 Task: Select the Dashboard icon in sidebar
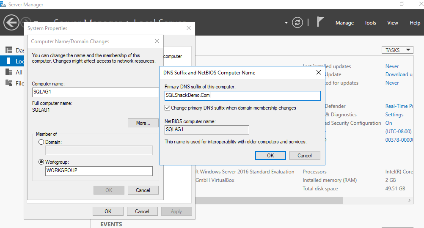9,50
